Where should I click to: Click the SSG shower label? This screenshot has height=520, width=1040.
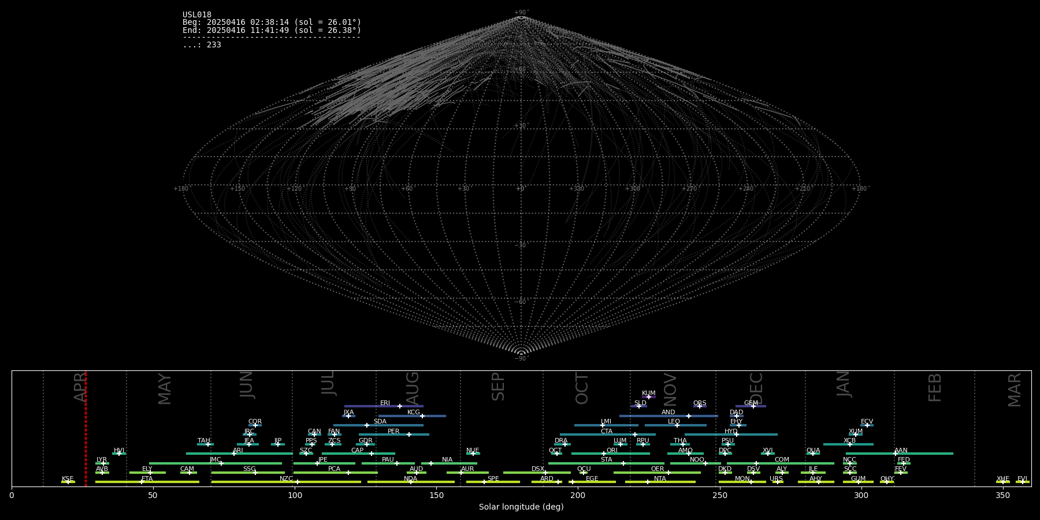[249, 469]
